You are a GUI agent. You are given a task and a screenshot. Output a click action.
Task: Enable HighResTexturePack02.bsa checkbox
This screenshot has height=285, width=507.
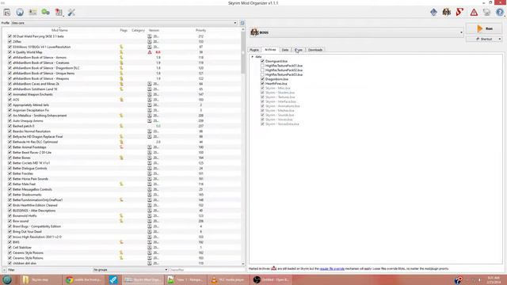tap(262, 70)
